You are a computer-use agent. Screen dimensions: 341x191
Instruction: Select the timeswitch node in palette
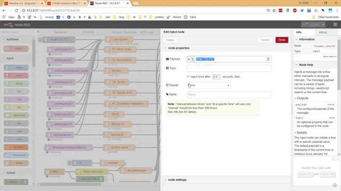(17, 155)
